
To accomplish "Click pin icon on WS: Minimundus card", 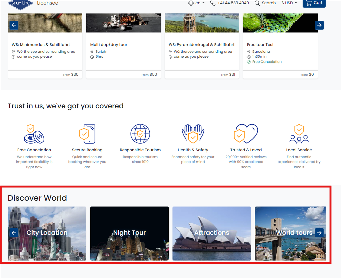I will click(x=13, y=52).
